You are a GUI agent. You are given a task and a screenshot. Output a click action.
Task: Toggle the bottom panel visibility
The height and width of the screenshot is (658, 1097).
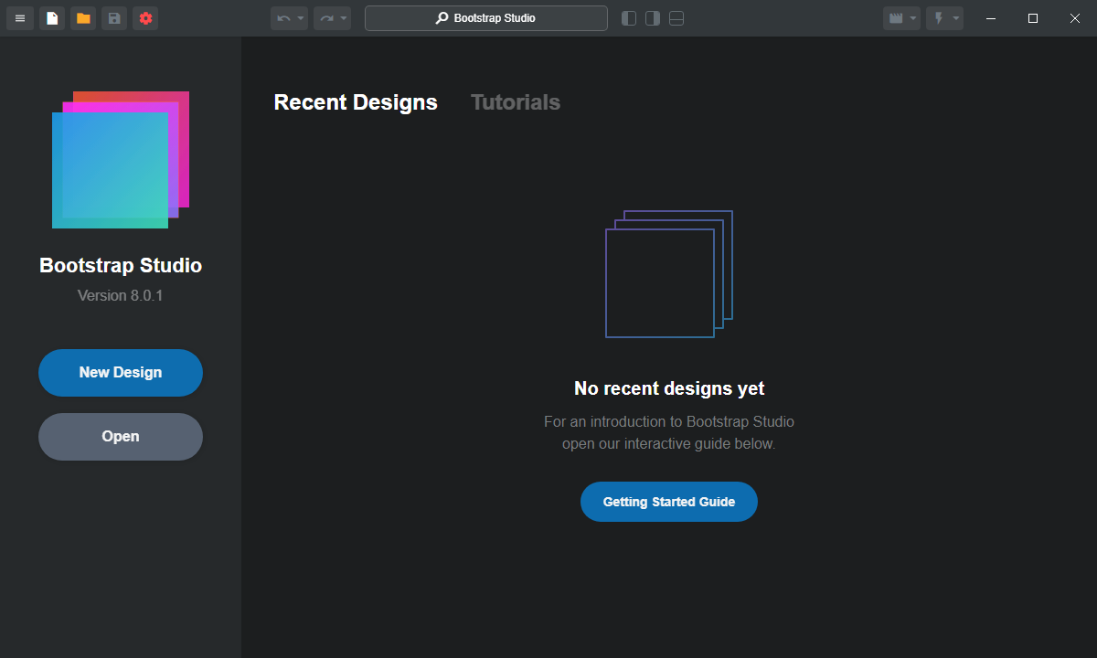pos(676,17)
